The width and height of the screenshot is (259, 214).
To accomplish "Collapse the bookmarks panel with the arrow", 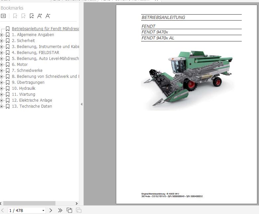I will pos(81,104).
